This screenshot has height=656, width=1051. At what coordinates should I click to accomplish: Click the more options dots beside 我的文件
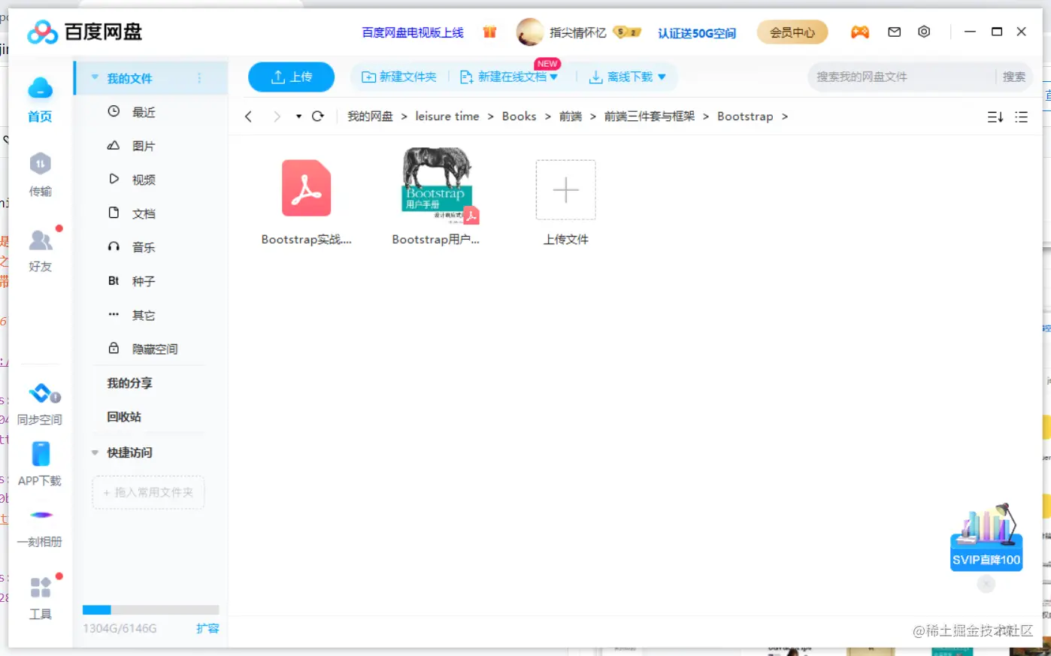199,78
